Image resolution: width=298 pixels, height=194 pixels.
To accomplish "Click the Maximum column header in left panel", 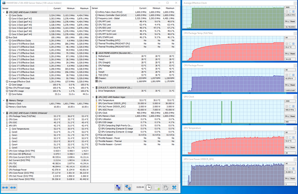I will (83, 8).
